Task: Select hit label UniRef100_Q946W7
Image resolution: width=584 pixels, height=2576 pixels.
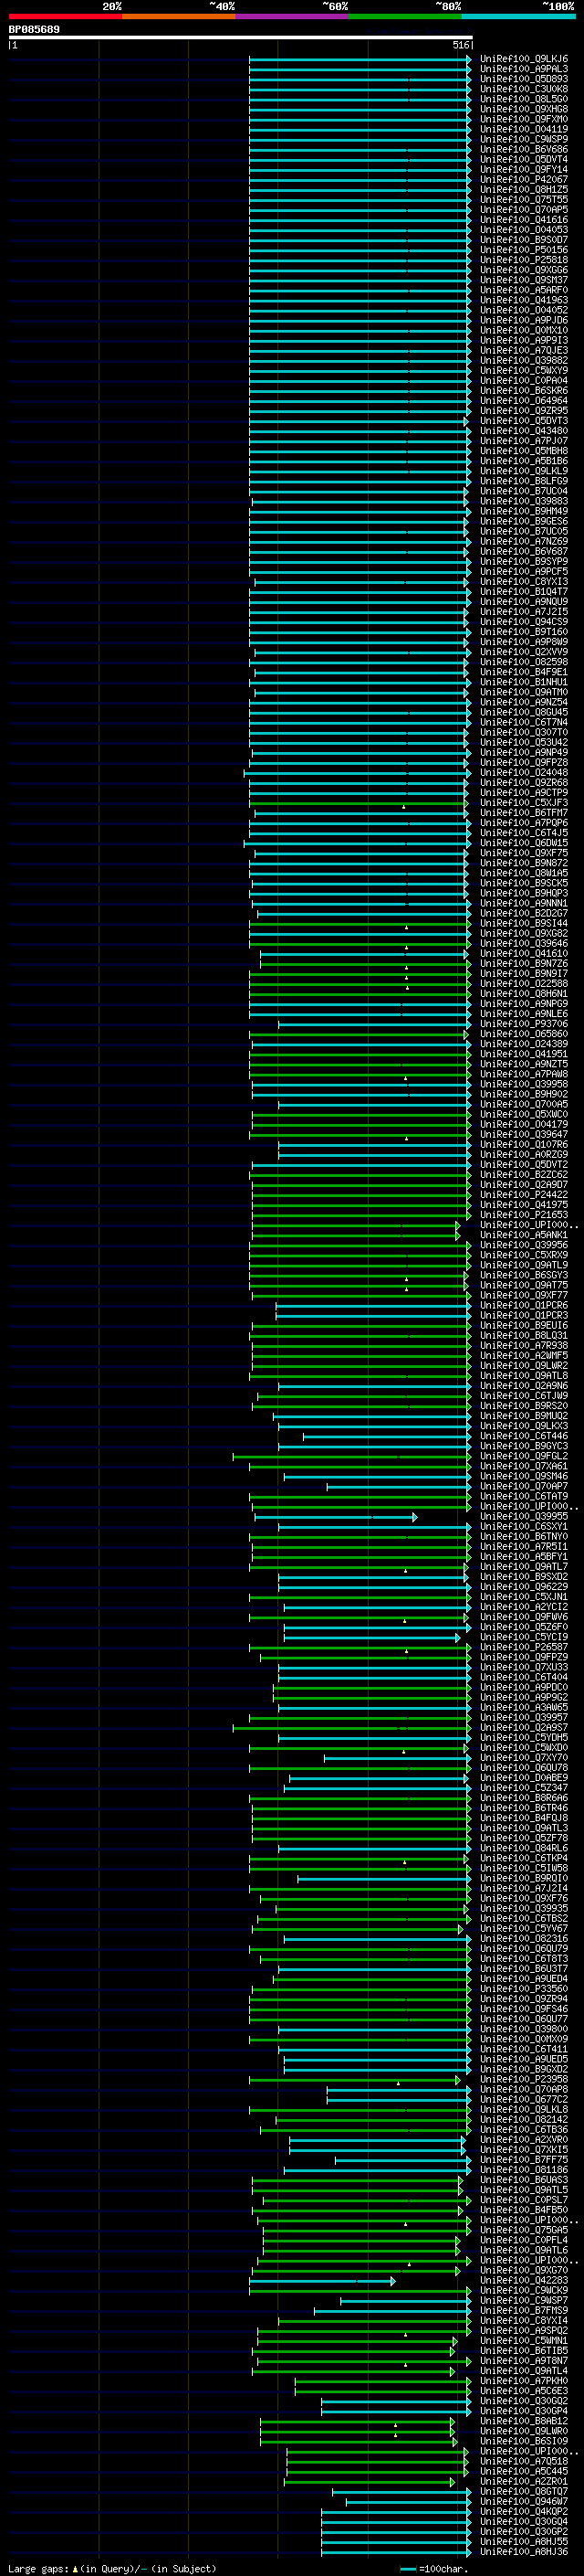Action: (524, 2502)
